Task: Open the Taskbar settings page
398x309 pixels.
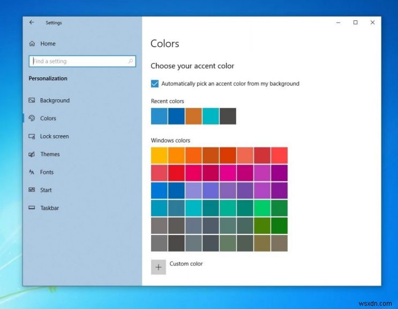Action: pos(49,208)
